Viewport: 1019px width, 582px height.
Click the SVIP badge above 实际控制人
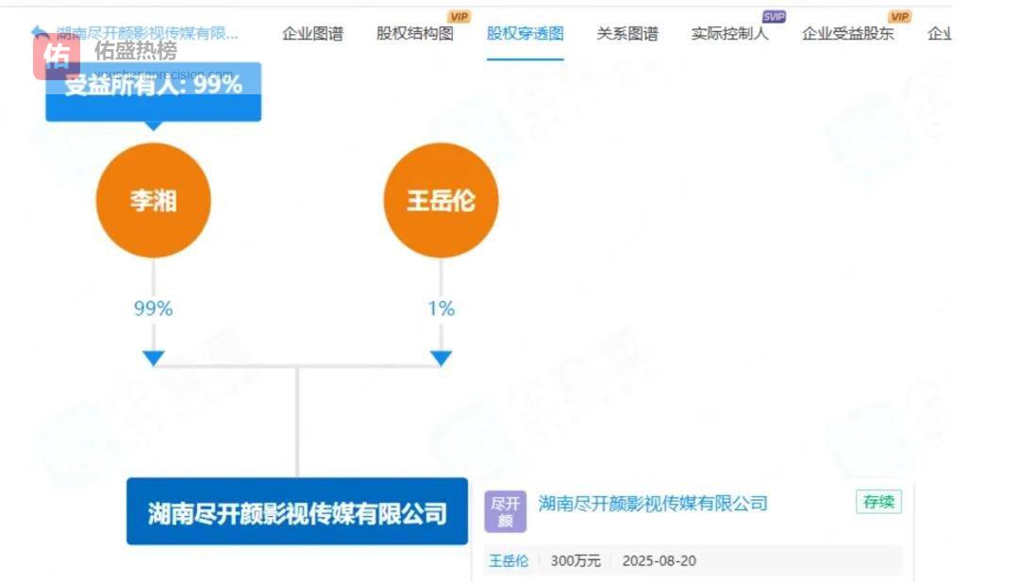[x=774, y=16]
